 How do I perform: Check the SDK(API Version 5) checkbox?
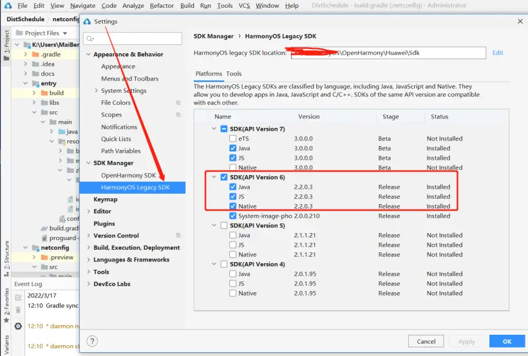[x=224, y=225]
